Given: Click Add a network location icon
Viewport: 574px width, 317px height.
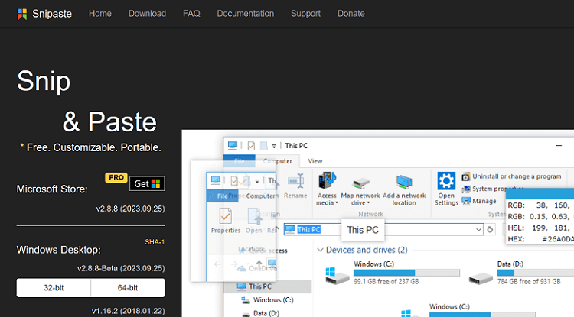Looking at the screenshot, I should pyautogui.click(x=404, y=182).
